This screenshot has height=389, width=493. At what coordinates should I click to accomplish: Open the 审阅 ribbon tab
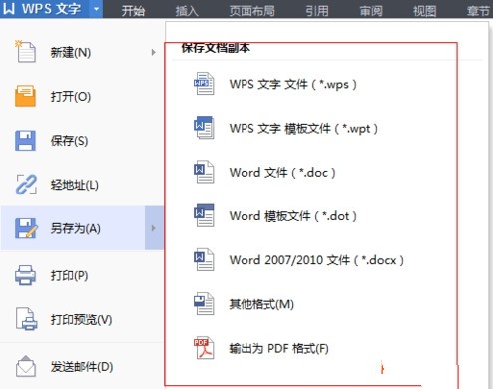click(371, 11)
